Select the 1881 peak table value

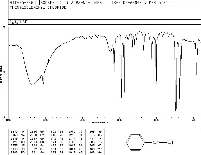point(33,152)
